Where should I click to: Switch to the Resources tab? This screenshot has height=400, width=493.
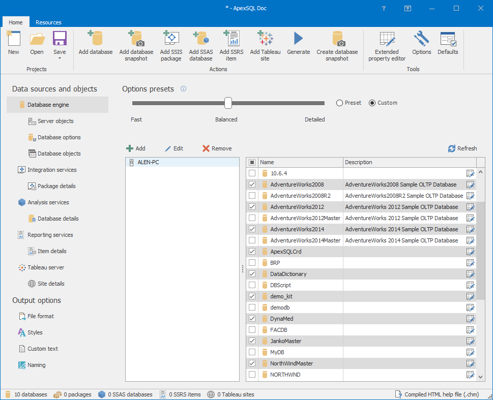pyautogui.click(x=48, y=22)
